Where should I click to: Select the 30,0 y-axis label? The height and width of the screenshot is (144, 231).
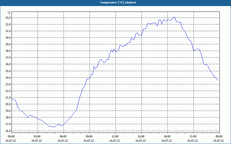[x=8, y=38]
